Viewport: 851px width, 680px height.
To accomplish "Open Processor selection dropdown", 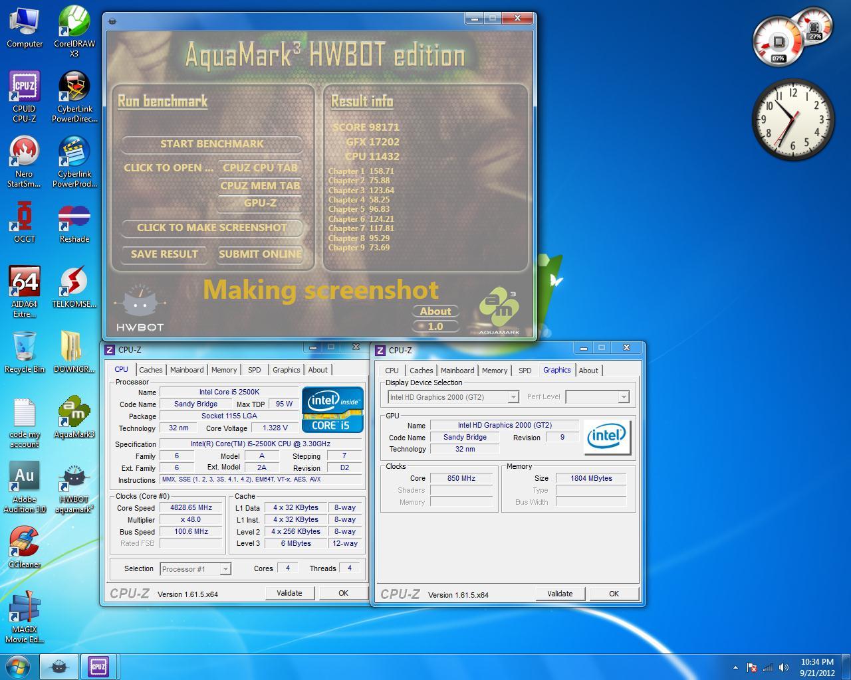I will (195, 569).
